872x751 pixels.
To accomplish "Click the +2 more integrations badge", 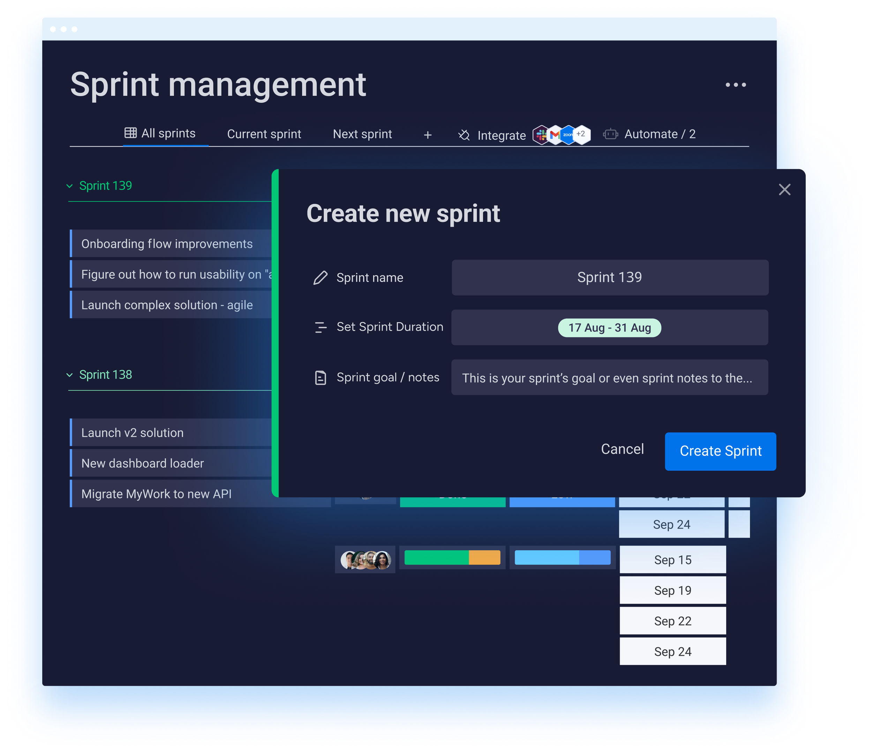I will click(581, 134).
